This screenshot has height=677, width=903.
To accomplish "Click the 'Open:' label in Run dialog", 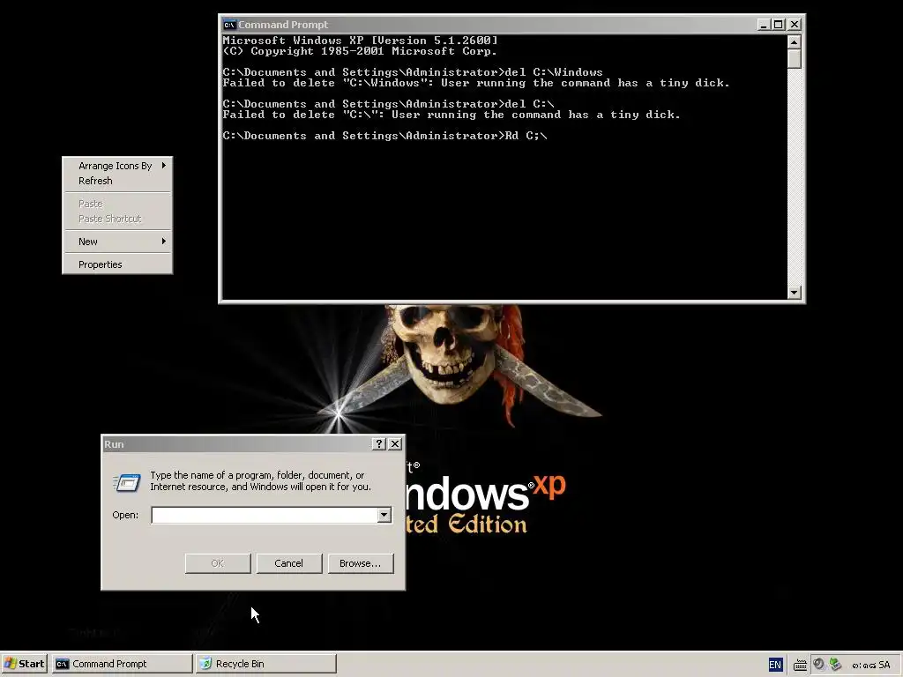I will coord(125,515).
